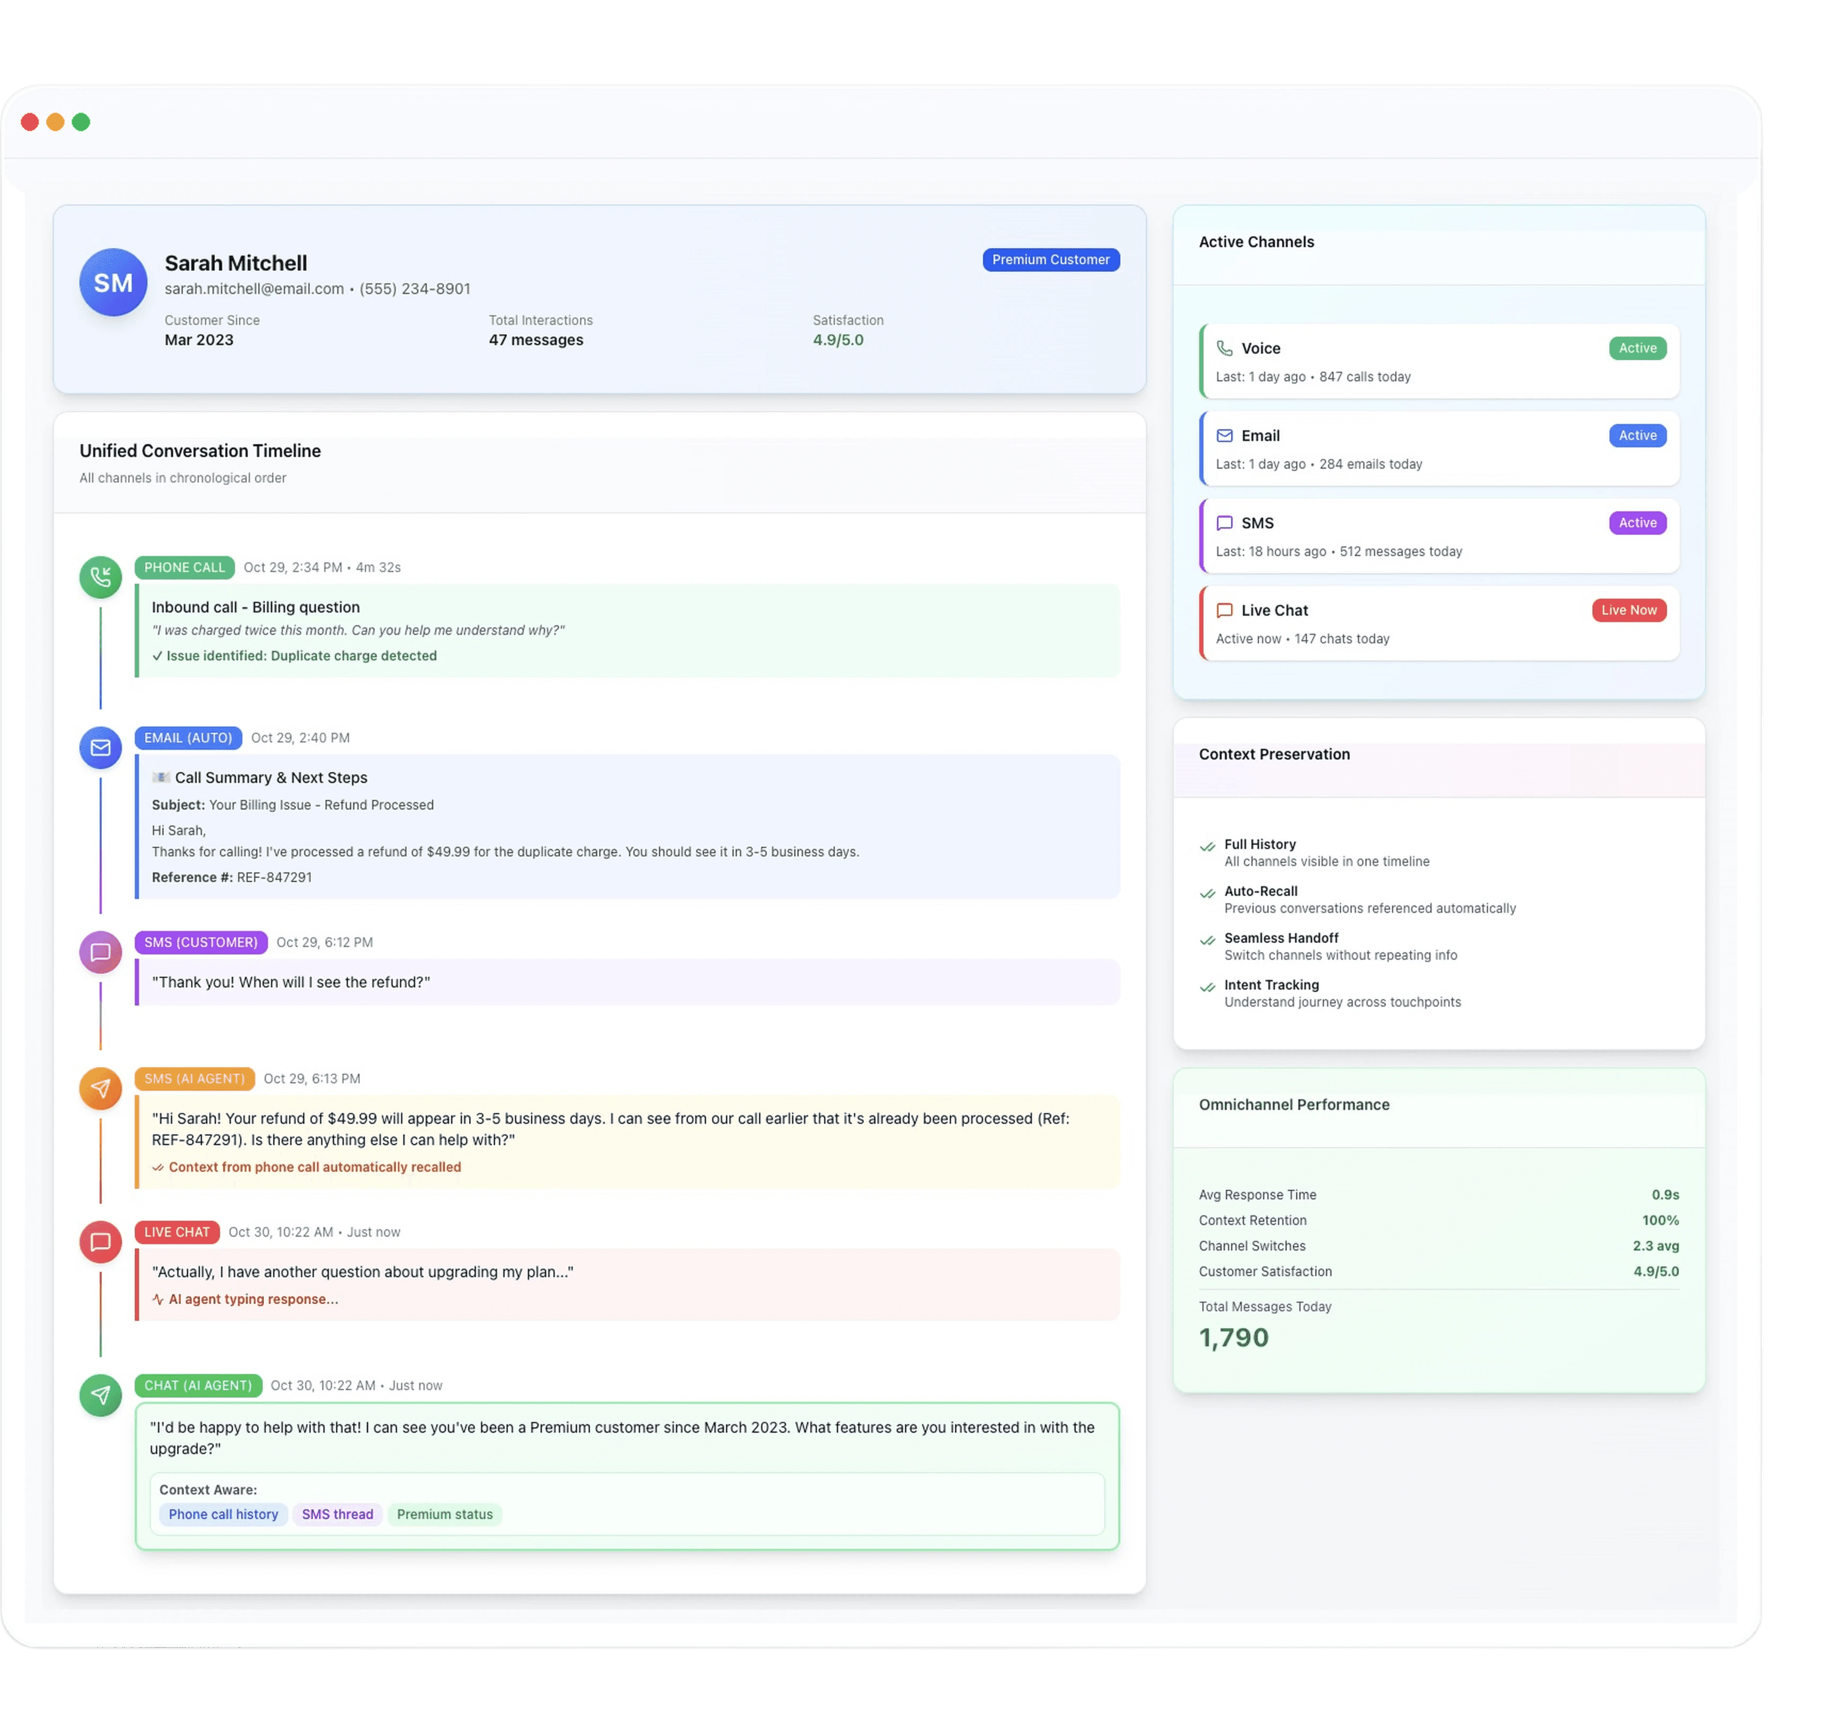Click the Full History checkmark in Context Preservation
This screenshot has width=1846, height=1732.
(x=1208, y=846)
